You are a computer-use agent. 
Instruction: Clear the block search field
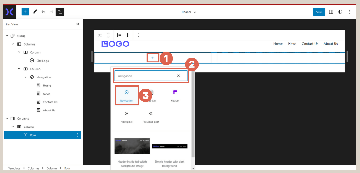click(x=178, y=76)
